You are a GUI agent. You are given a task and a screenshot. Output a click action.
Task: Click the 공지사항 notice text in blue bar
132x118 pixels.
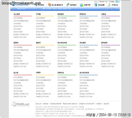pos(53,9)
